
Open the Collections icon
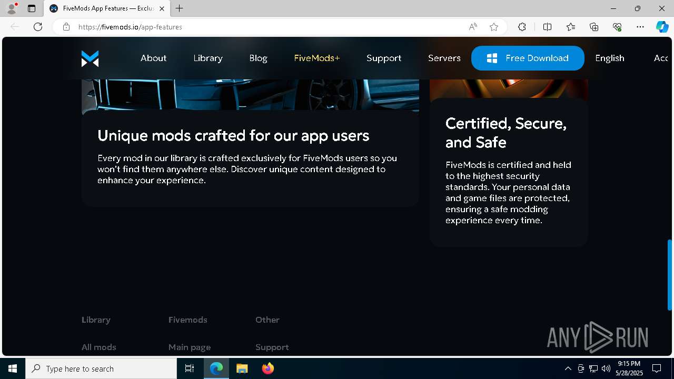tap(594, 27)
